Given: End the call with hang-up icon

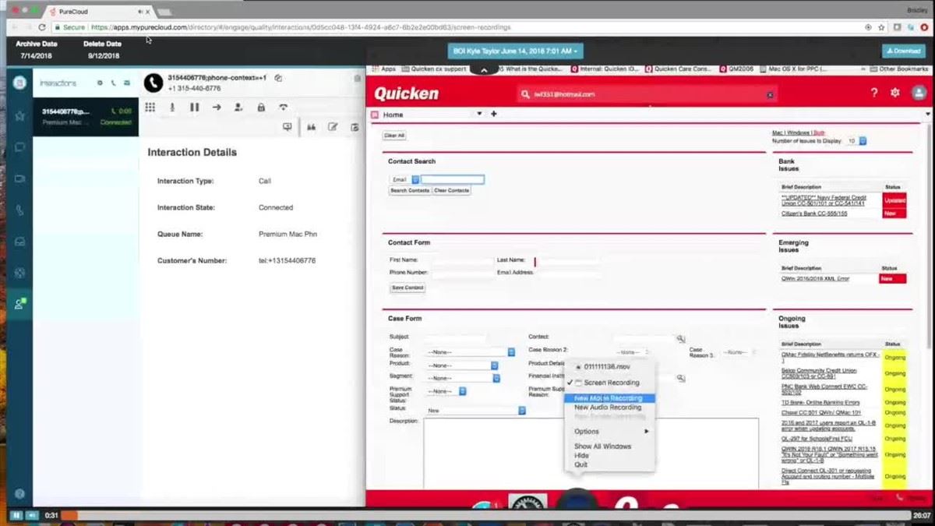Looking at the screenshot, I should 284,107.
